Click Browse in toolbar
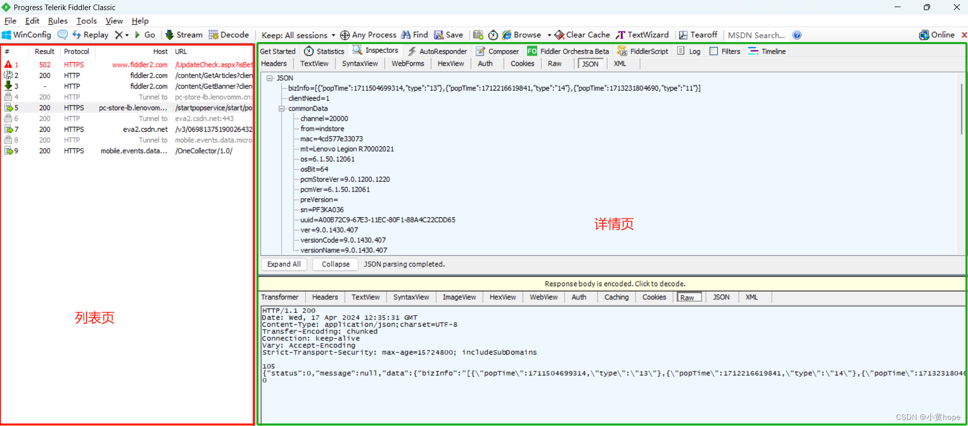968x426 pixels. click(522, 35)
